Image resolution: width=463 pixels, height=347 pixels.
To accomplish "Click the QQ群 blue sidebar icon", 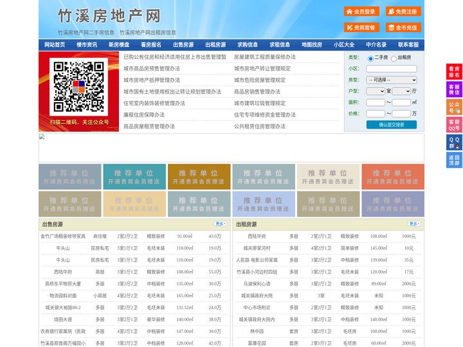I will point(454,143).
